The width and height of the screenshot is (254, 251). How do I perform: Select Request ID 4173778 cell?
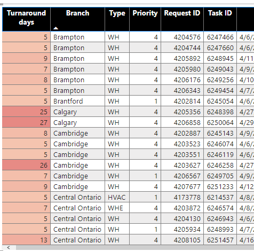[x=182, y=197]
